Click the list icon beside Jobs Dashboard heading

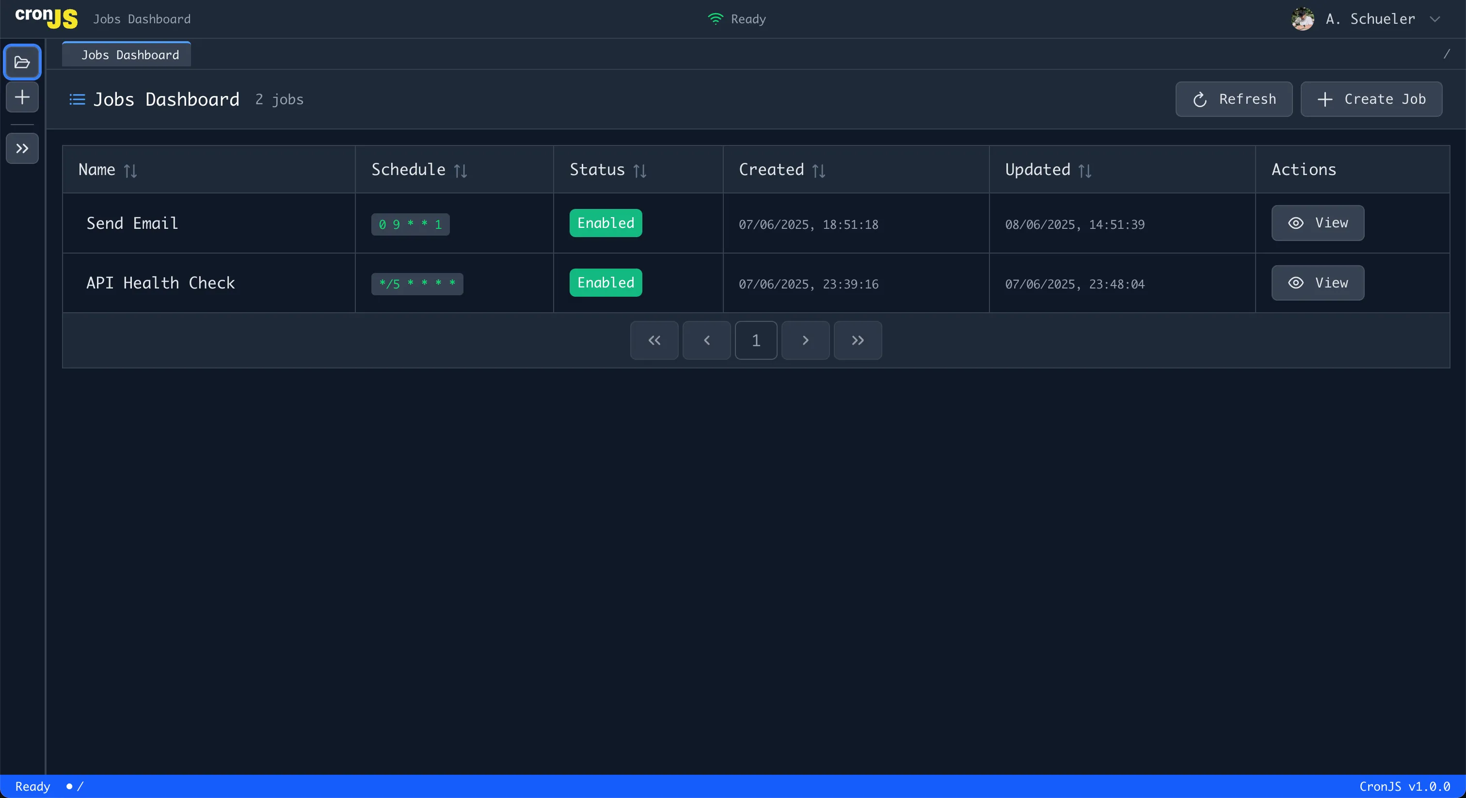click(x=76, y=99)
